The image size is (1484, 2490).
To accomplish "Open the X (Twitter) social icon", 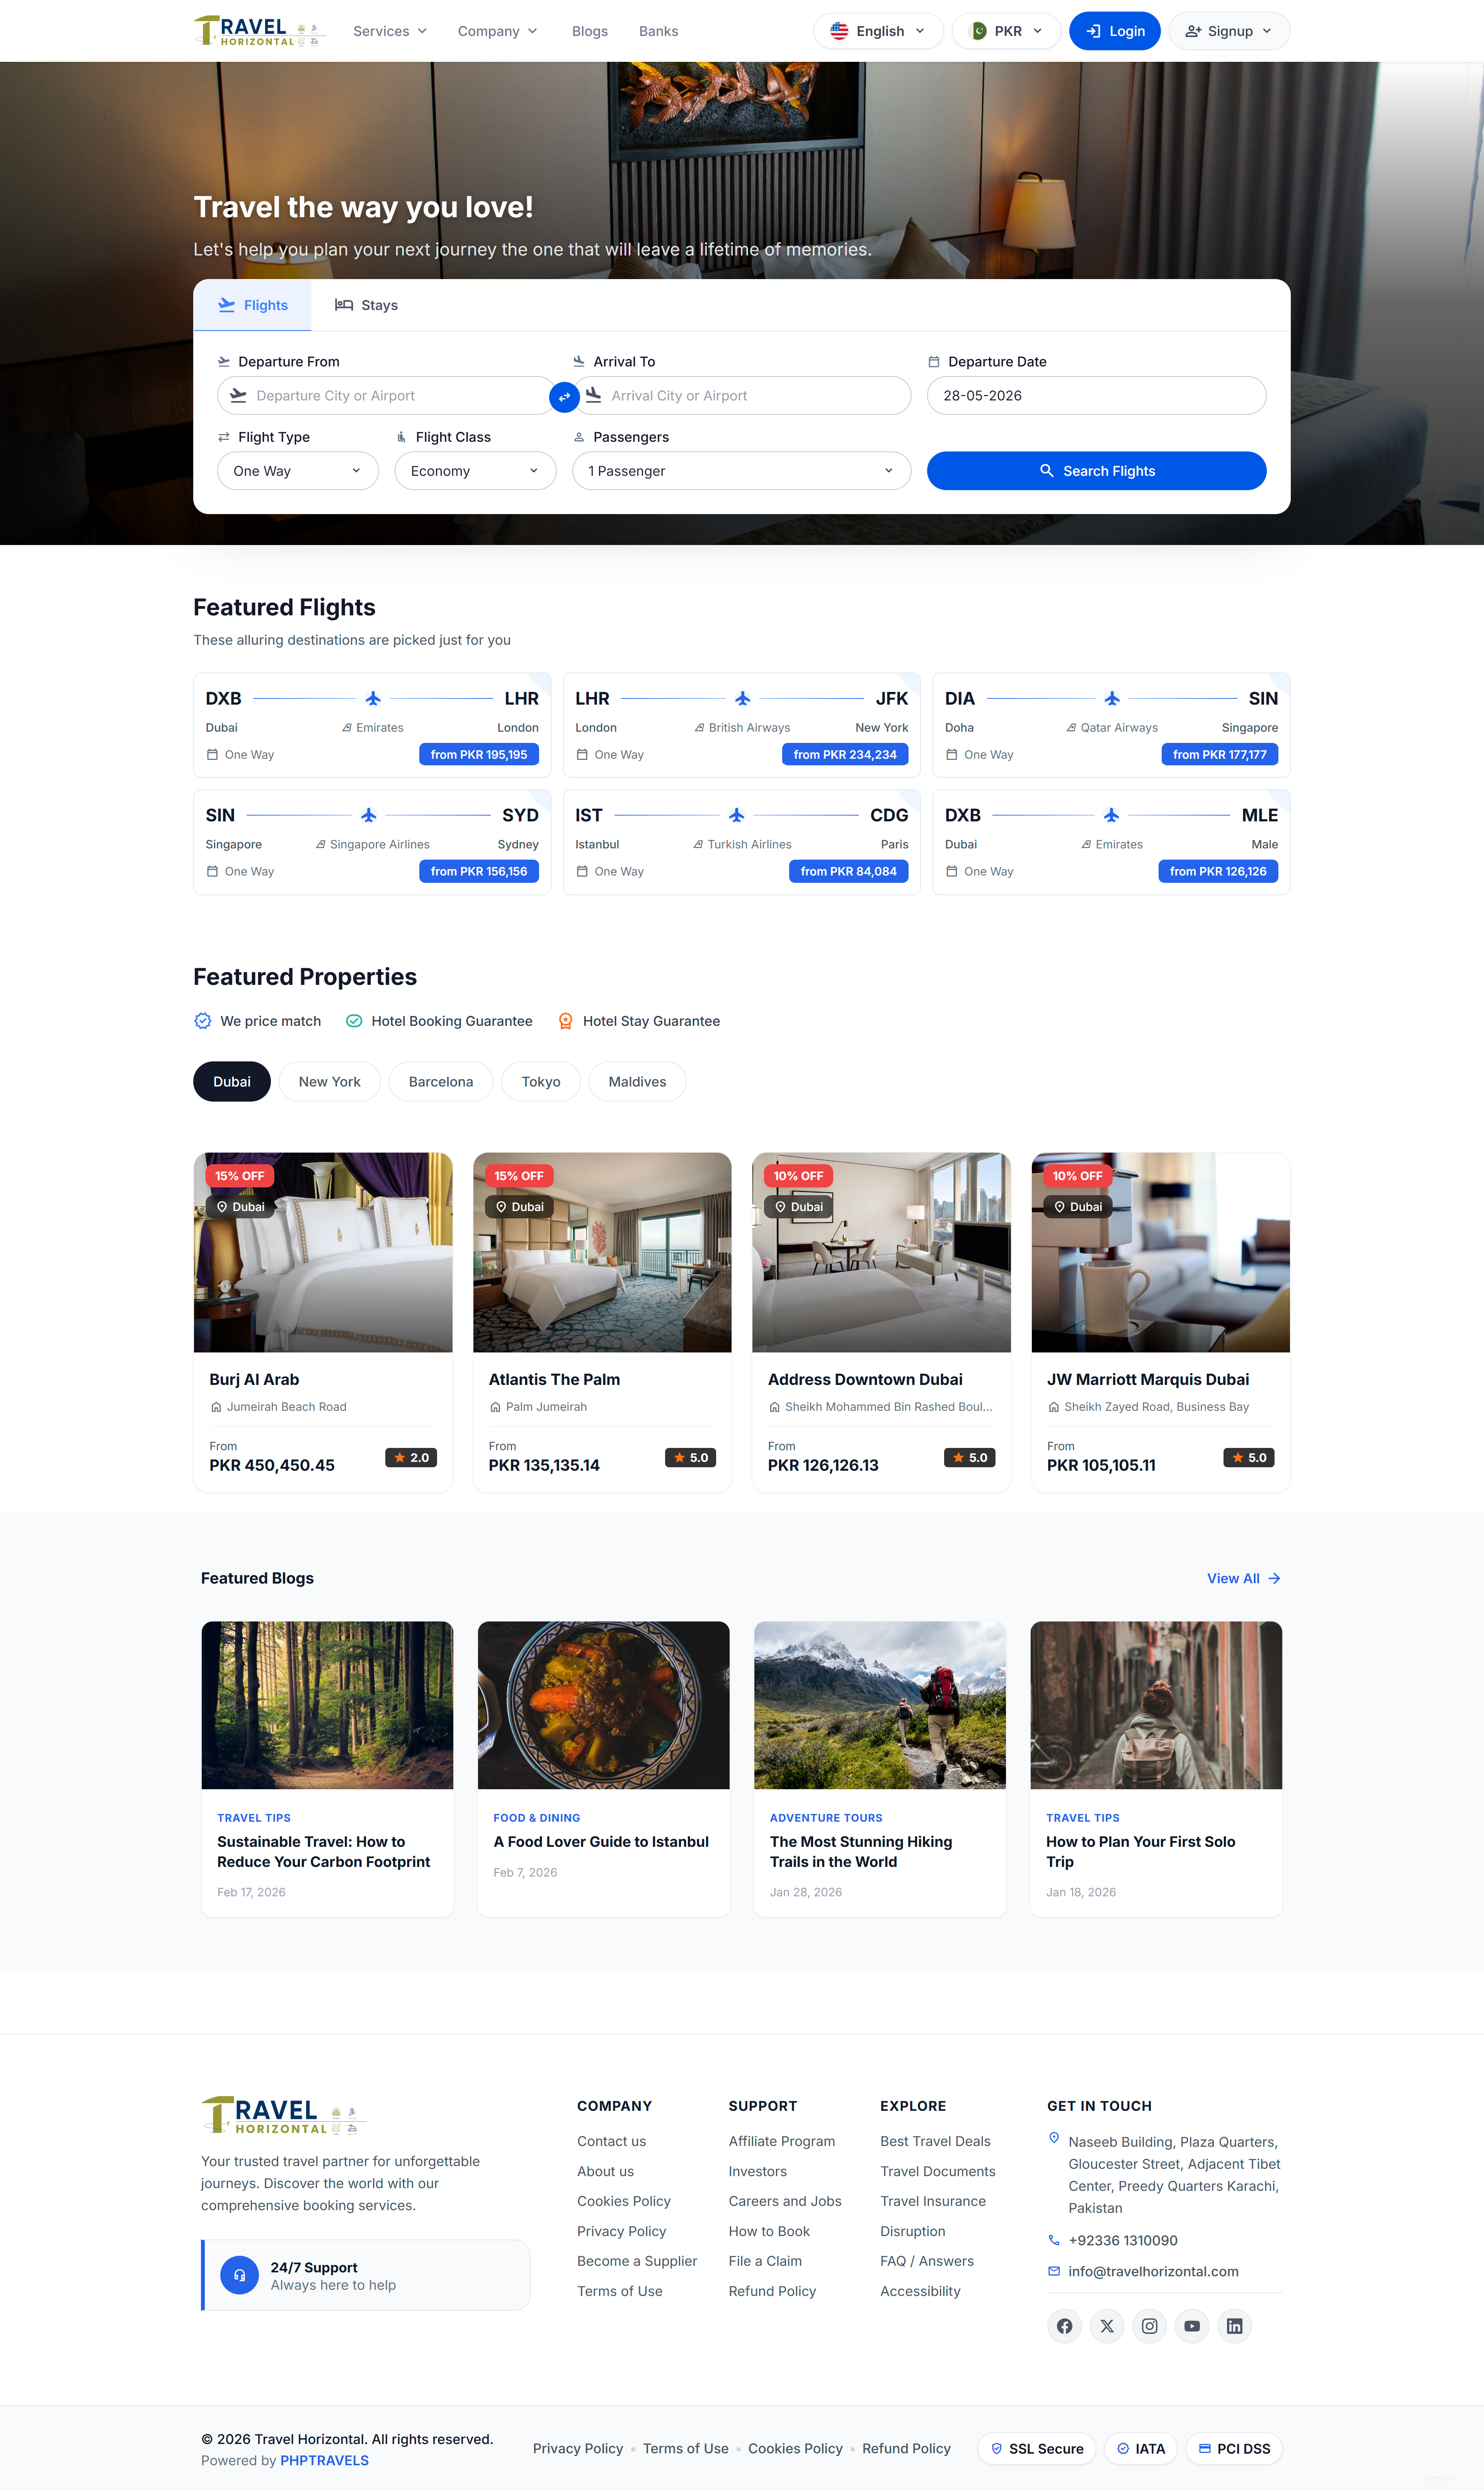I will pyautogui.click(x=1107, y=2326).
